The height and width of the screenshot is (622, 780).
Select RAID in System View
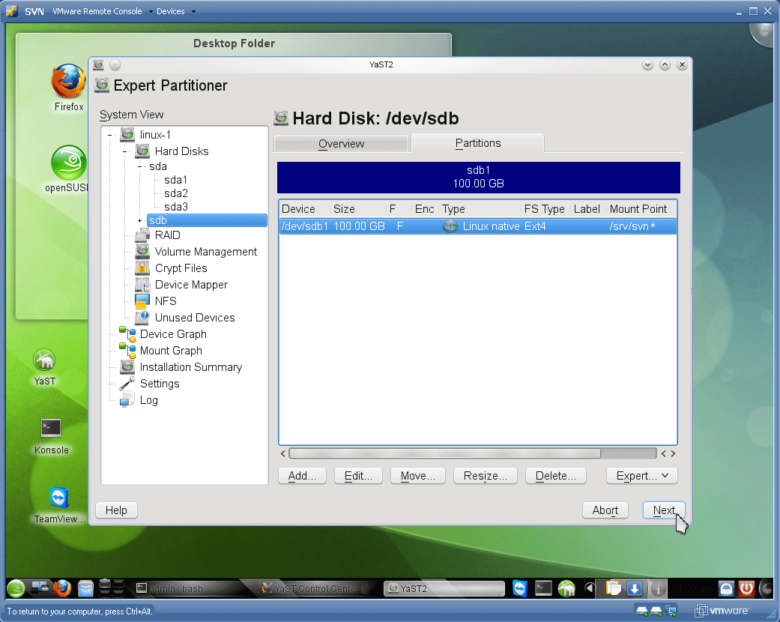point(167,235)
